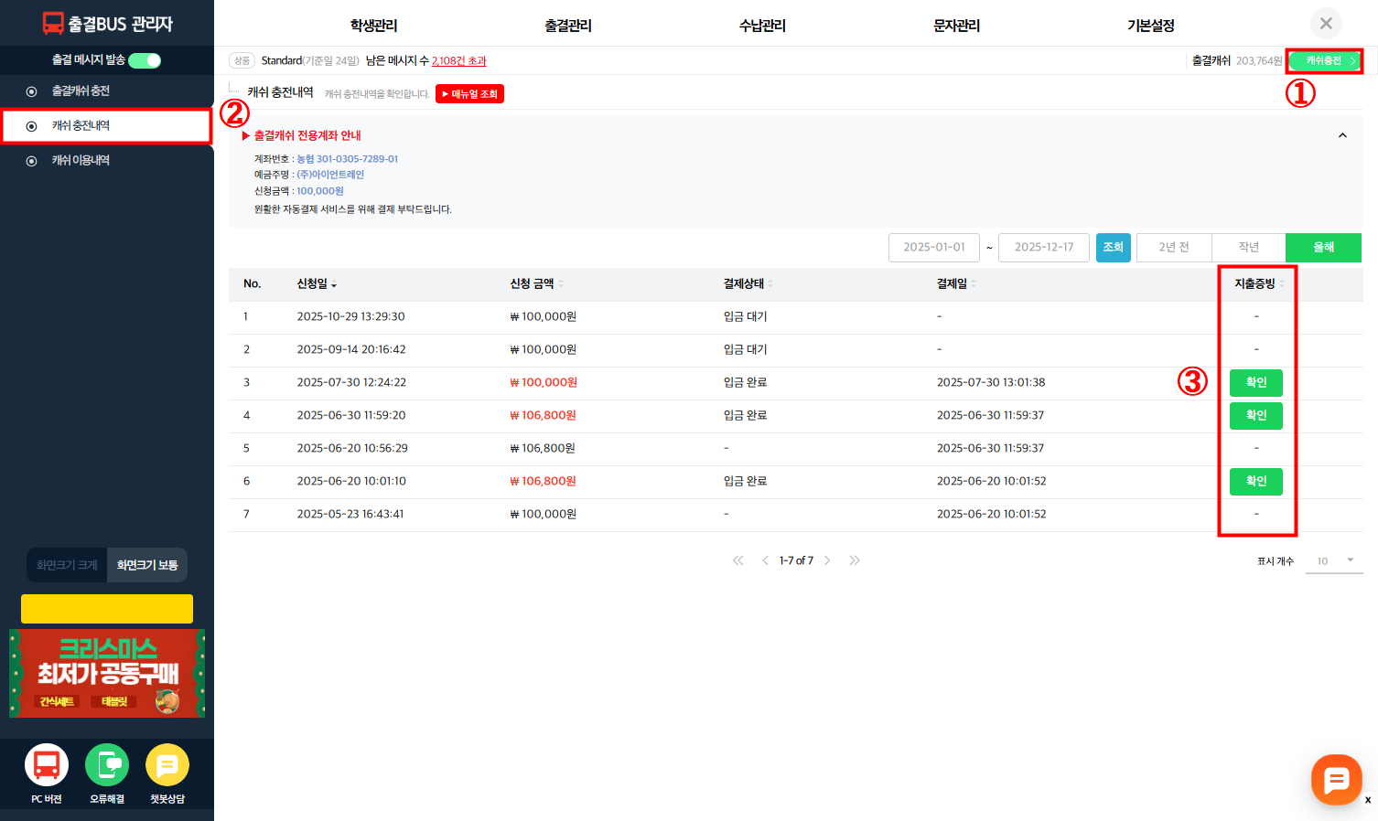
Task: Go to the first page arrow
Action: click(737, 560)
